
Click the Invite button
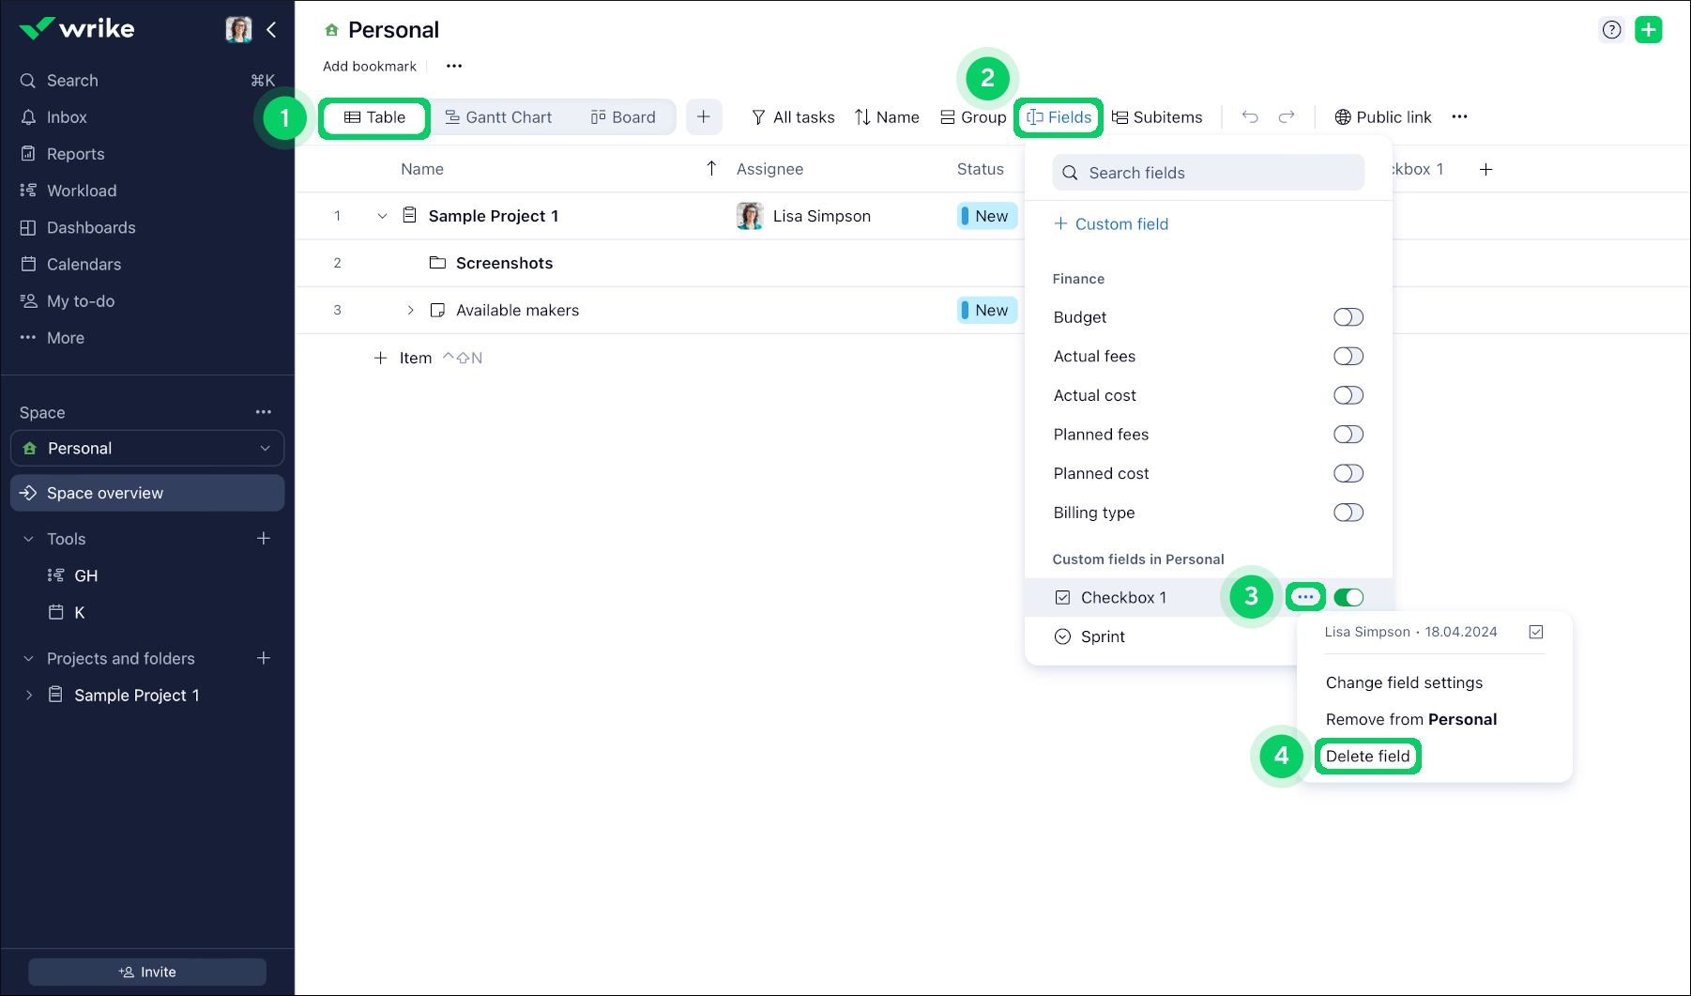click(x=147, y=972)
